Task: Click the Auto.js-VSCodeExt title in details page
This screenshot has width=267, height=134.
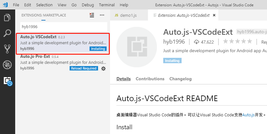Action: click(198, 32)
